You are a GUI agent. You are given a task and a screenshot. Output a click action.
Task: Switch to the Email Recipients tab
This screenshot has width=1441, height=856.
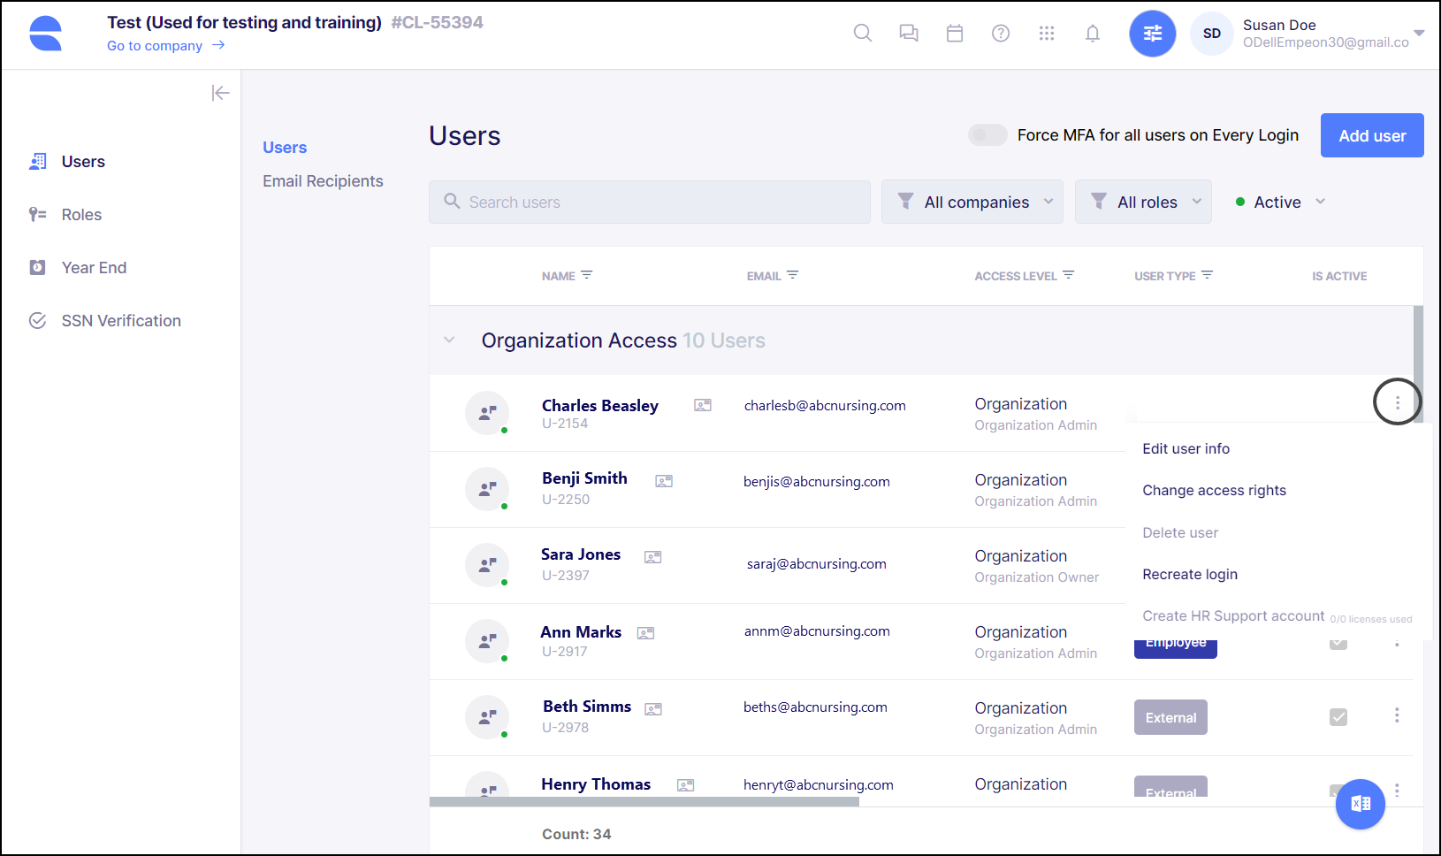click(323, 180)
